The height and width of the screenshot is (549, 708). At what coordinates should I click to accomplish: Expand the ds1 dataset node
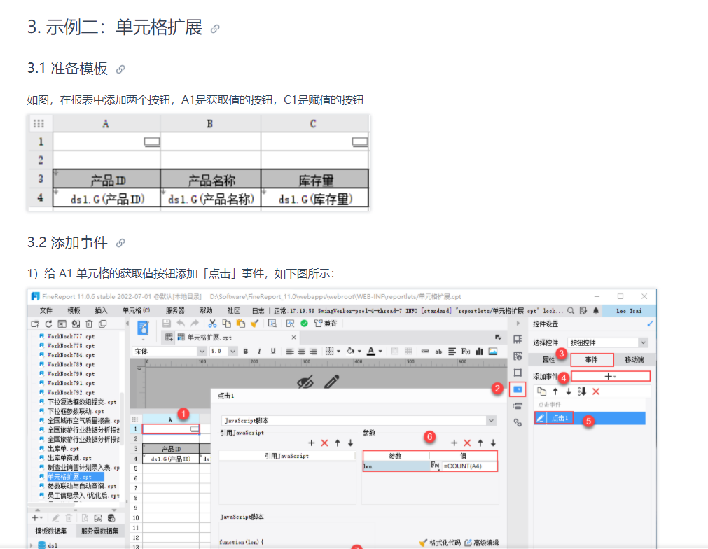click(31, 545)
